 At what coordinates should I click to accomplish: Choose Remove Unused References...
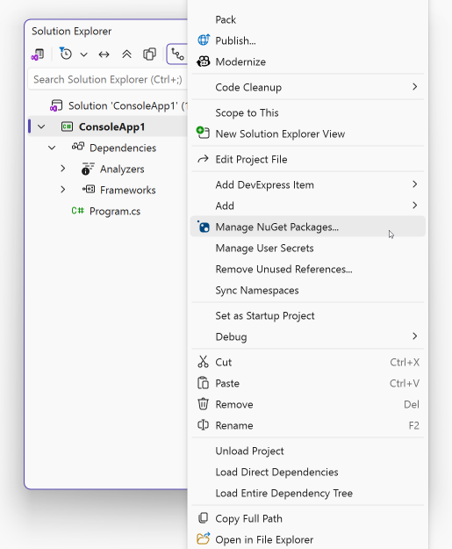[x=308, y=269]
